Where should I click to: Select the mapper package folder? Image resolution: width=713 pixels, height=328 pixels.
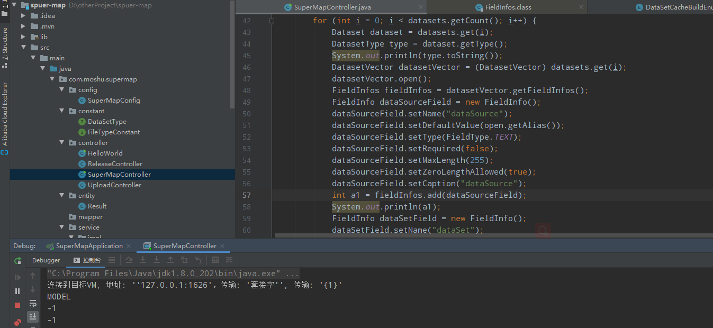pyautogui.click(x=90, y=217)
